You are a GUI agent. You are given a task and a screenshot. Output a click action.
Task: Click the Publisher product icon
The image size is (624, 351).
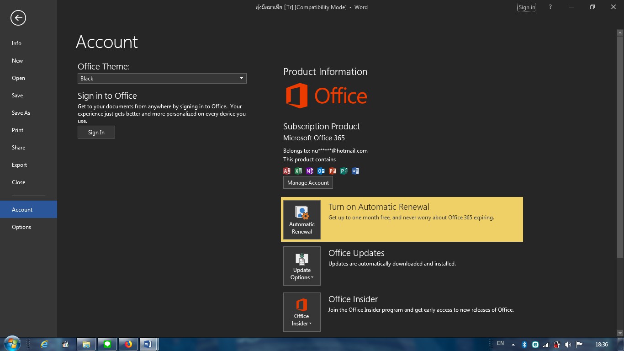(344, 171)
